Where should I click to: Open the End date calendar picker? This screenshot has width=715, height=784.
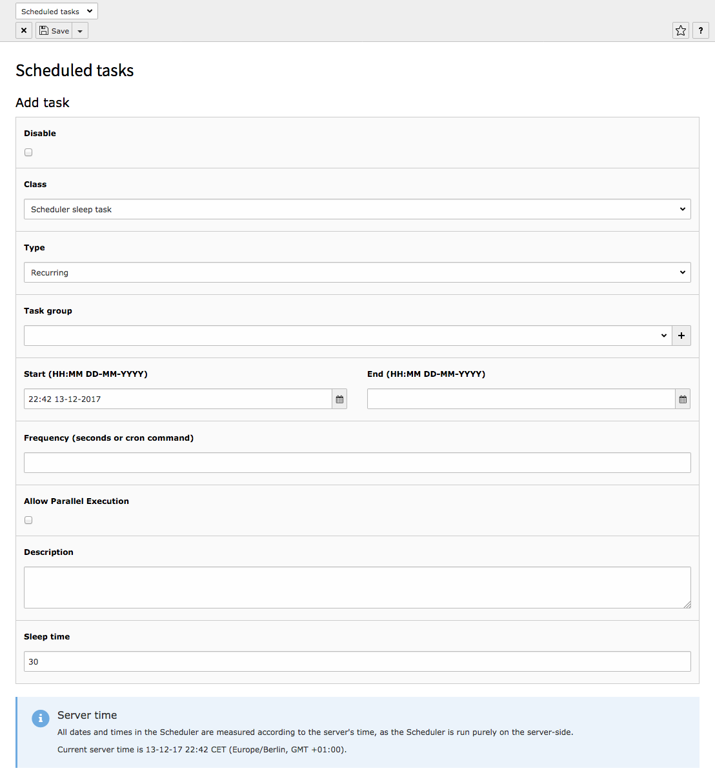click(x=683, y=399)
